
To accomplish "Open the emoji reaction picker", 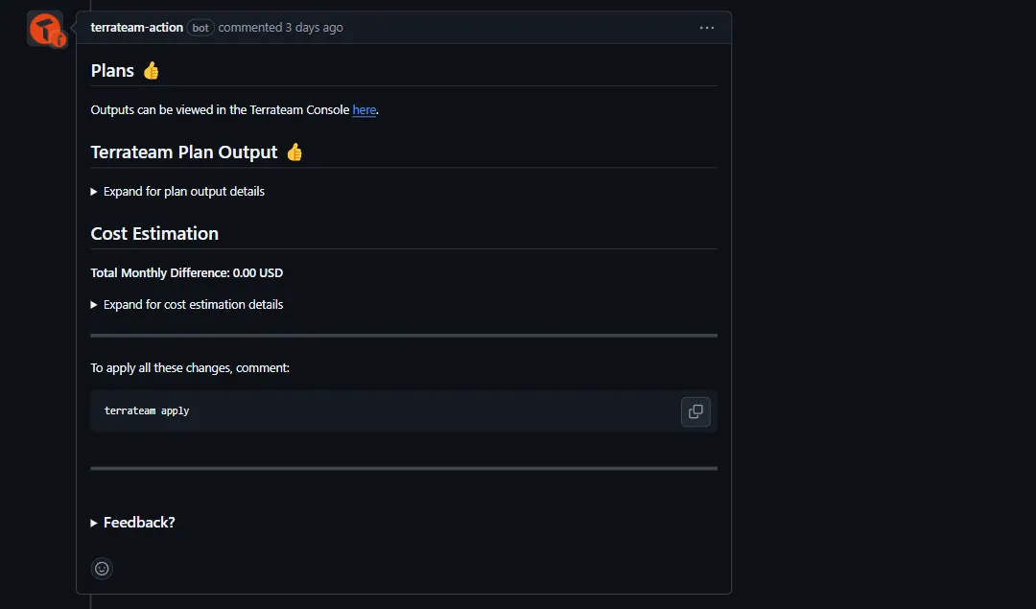I will [102, 568].
